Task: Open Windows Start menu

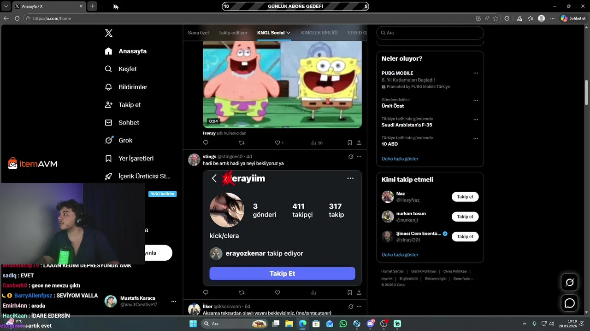Action: point(193,324)
